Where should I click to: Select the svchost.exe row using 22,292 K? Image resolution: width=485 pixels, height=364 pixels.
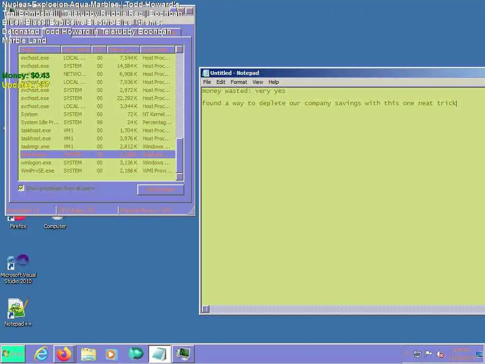pyautogui.click(x=97, y=98)
